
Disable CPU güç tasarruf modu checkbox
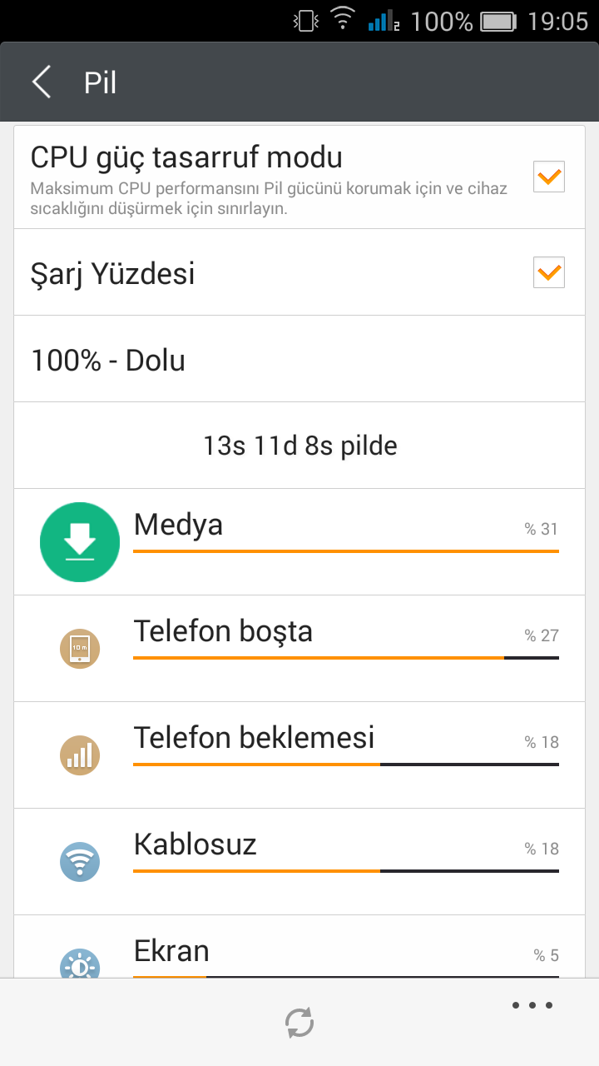pos(549,177)
